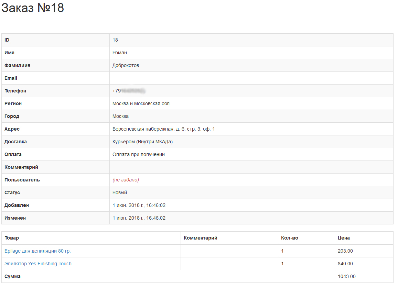The width and height of the screenshot is (398, 288).
Task: Click the Сумма total 1043.00
Action: 346,276
